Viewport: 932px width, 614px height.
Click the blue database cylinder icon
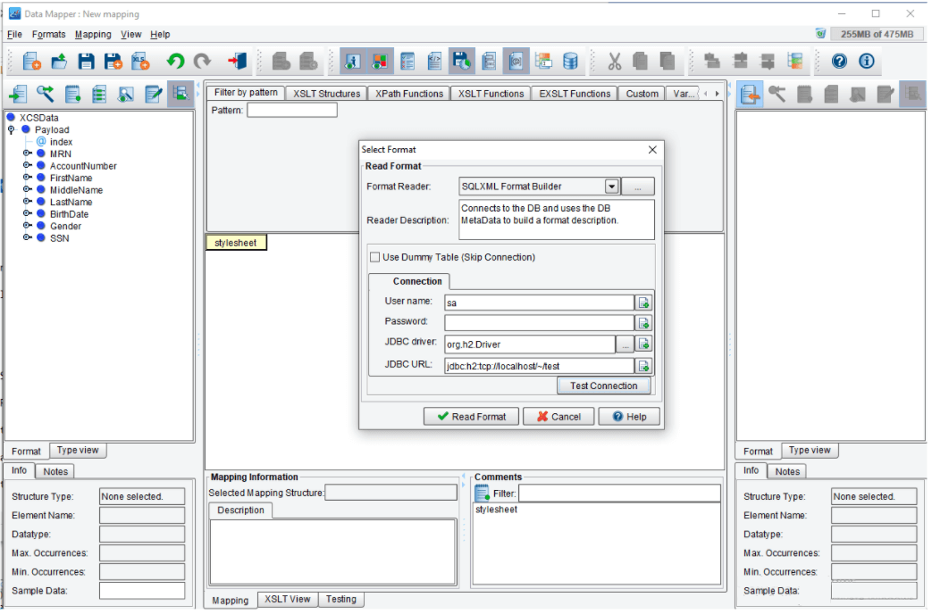click(571, 62)
